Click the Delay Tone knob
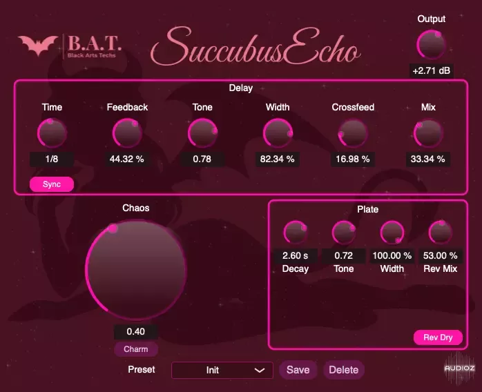This screenshot has width=482, height=392. [x=202, y=133]
